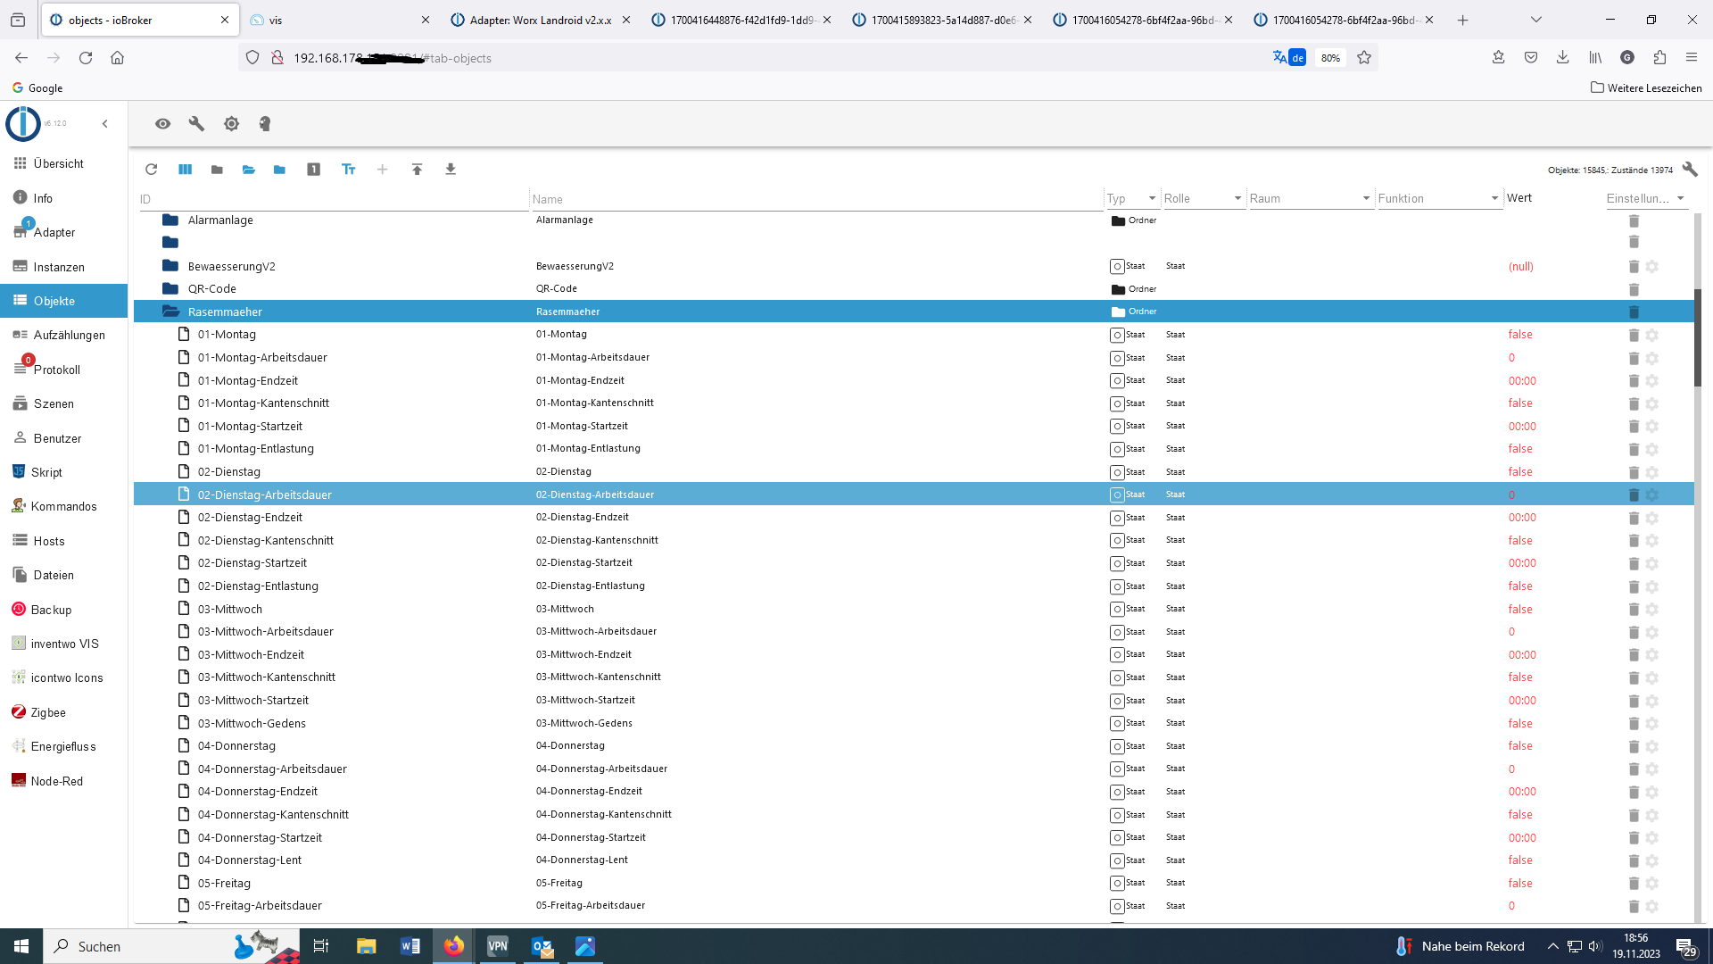This screenshot has height=964, width=1713.
Task: Click the expand one level icon
Action: click(x=313, y=170)
